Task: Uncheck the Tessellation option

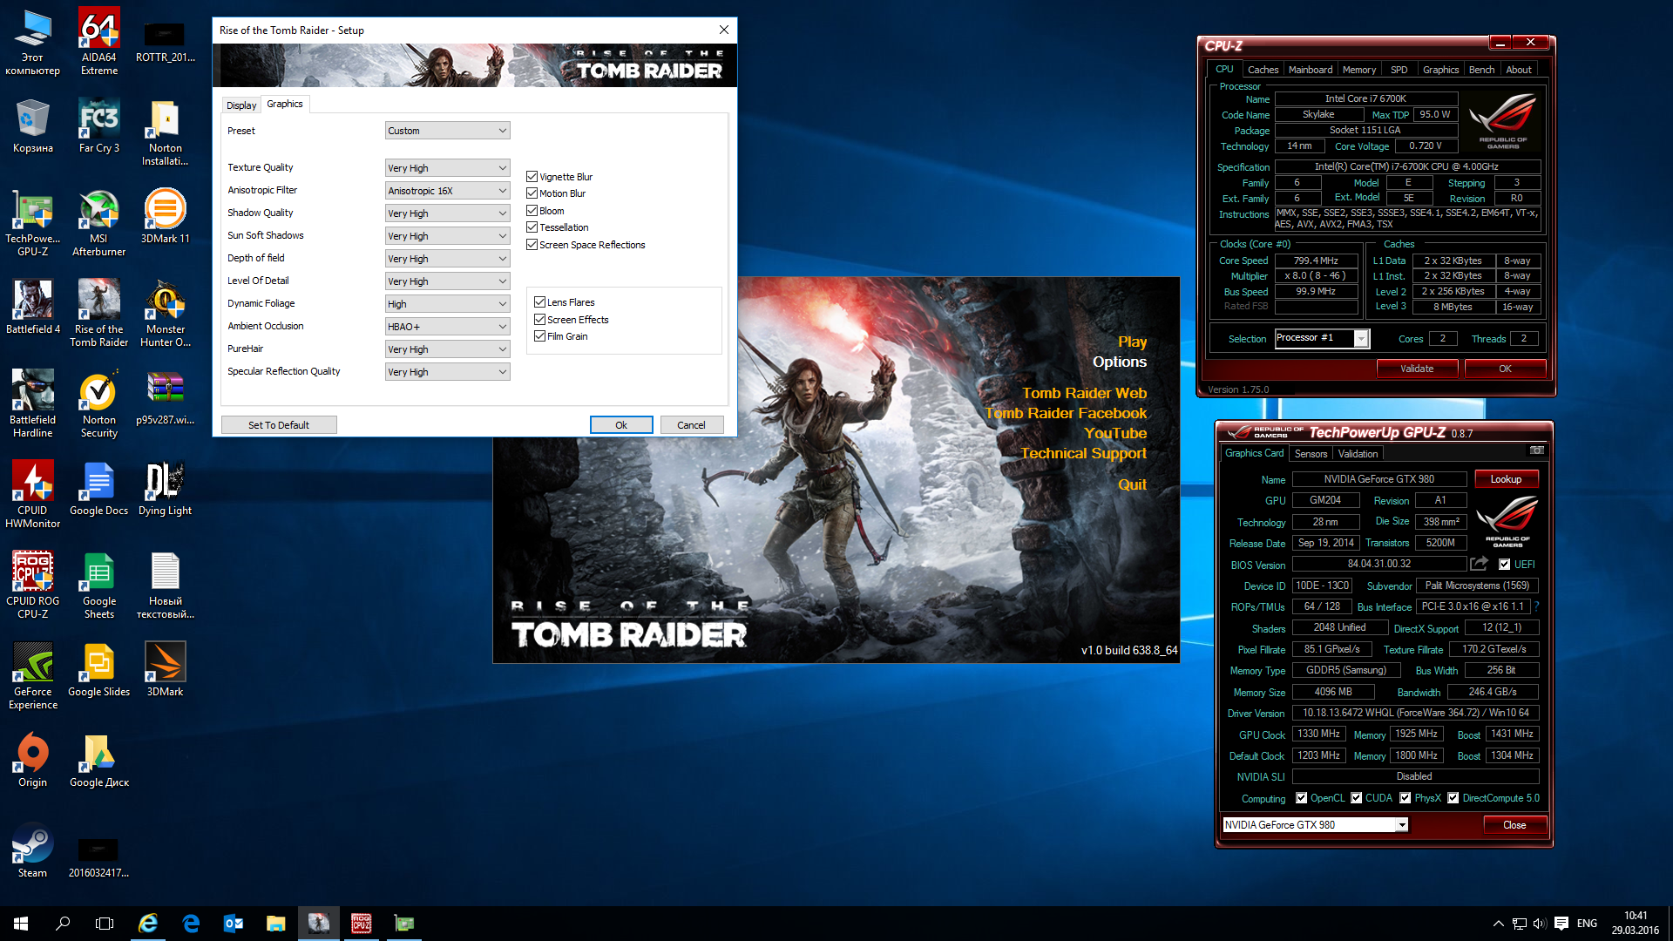Action: [x=532, y=227]
